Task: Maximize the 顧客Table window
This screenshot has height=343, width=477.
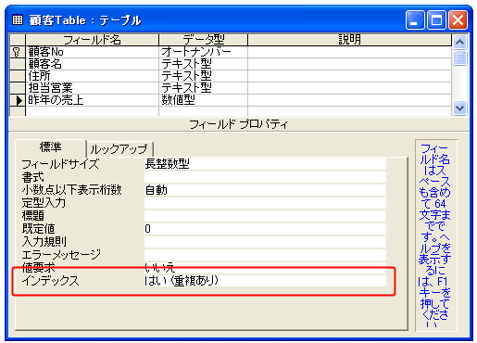Action: (436, 20)
